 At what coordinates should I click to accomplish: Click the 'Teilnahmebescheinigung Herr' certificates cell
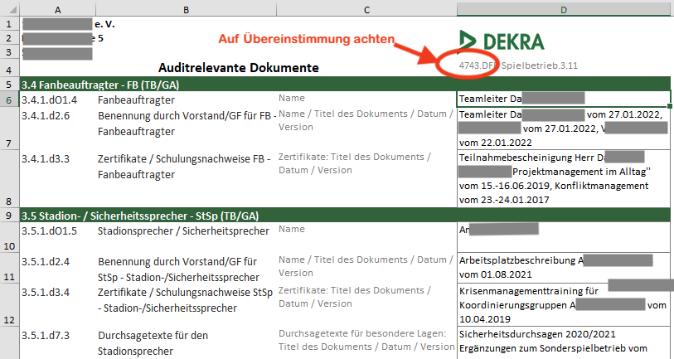pyautogui.click(x=564, y=178)
